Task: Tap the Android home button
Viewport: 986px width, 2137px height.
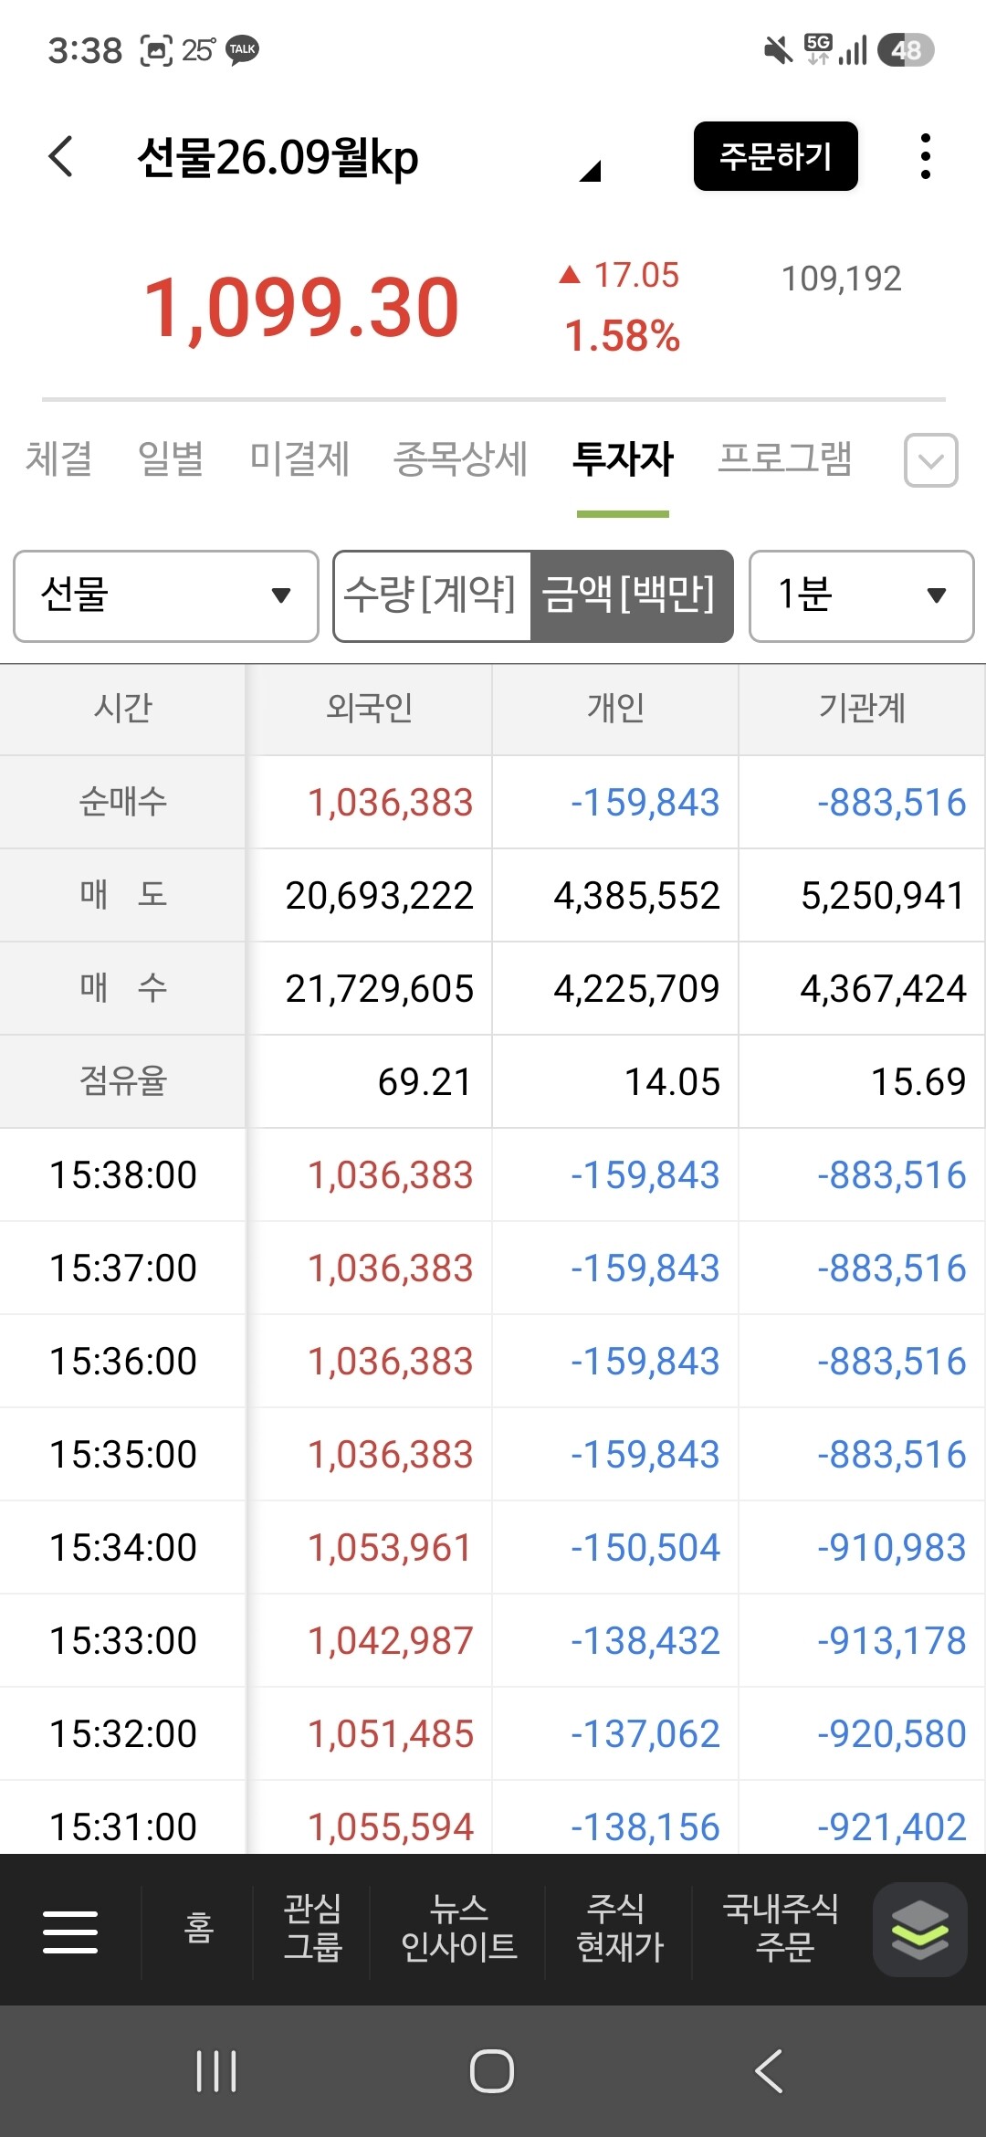Action: pos(492,2071)
